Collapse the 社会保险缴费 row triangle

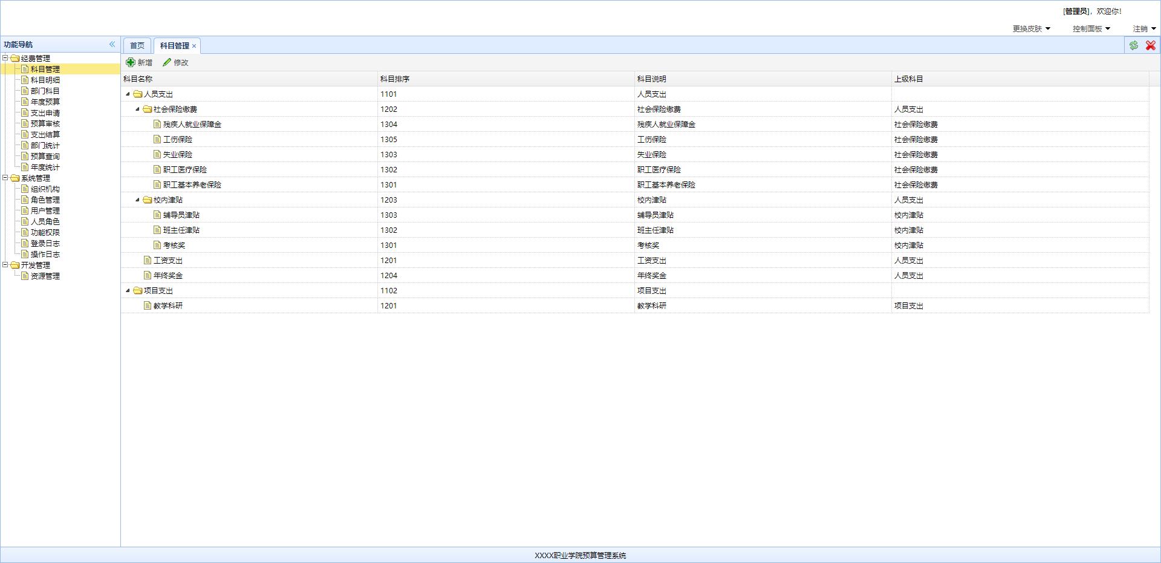click(137, 109)
